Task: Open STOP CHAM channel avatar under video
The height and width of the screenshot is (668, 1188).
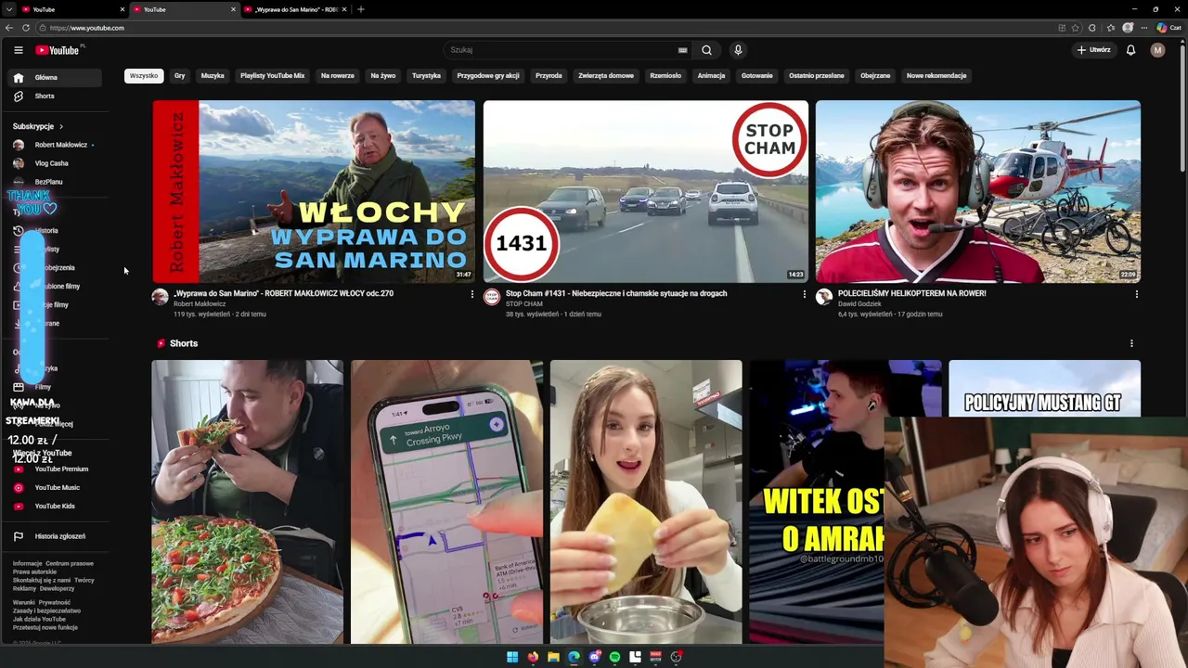Action: pos(492,297)
